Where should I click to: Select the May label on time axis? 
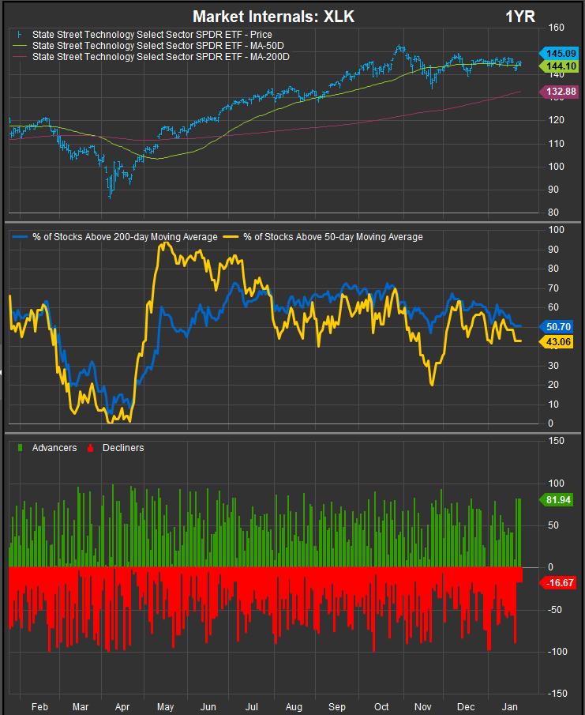coord(165,704)
